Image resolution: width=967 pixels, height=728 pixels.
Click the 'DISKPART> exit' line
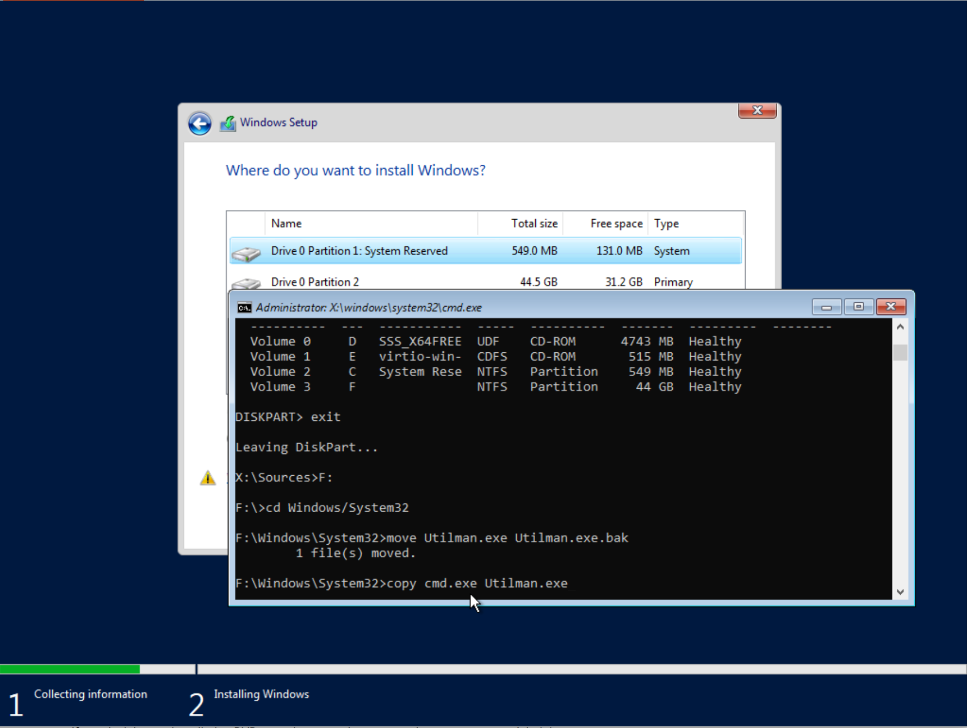[288, 417]
